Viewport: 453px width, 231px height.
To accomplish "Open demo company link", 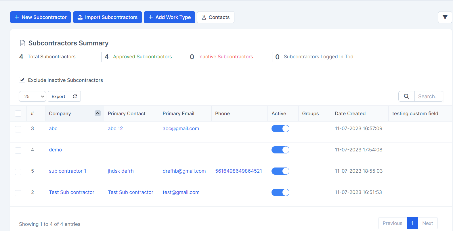I will [55, 150].
